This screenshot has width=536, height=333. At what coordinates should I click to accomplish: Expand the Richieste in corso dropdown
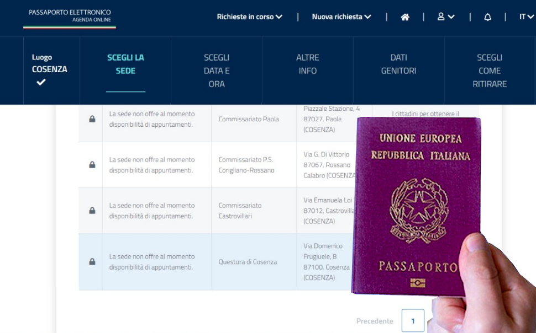pos(248,17)
